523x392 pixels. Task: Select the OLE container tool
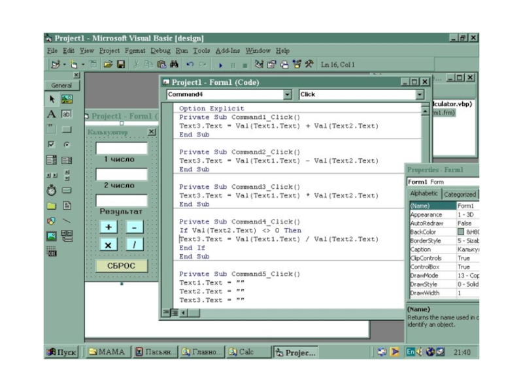(52, 252)
